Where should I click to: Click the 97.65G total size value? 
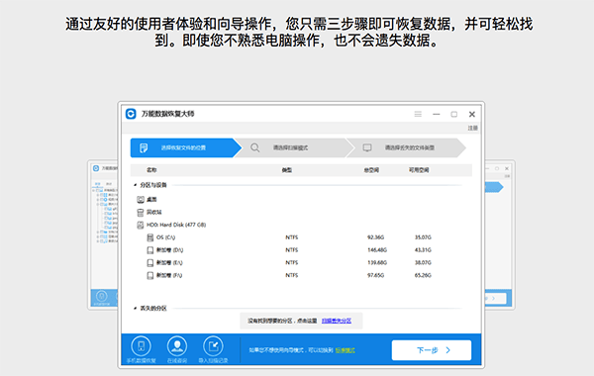pyautogui.click(x=375, y=275)
